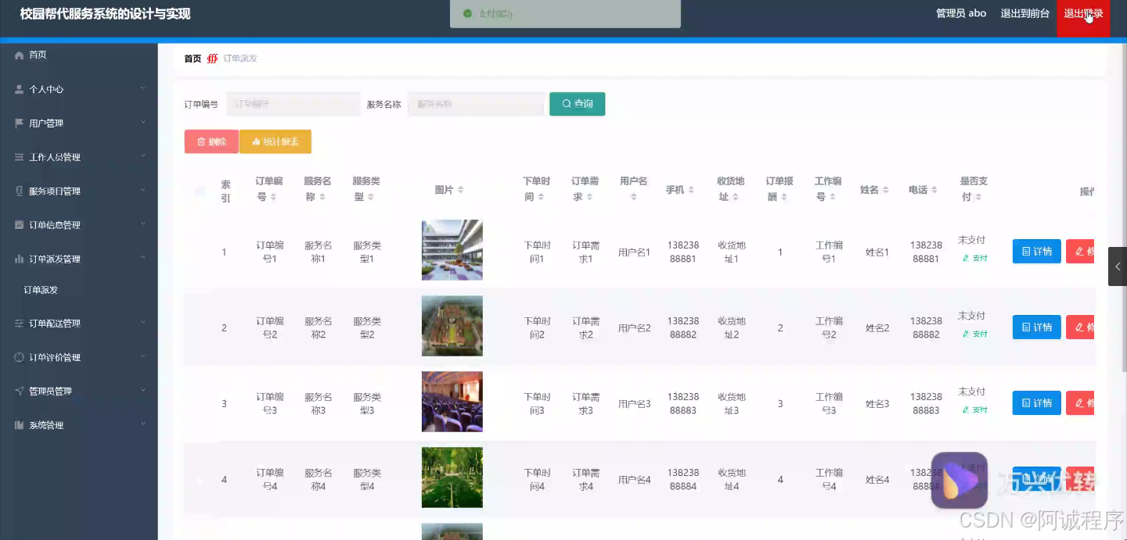Focus the 订单编号 search input field
Viewport: 1127px width, 540px height.
[293, 104]
